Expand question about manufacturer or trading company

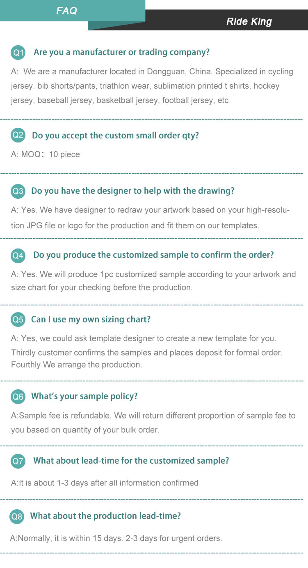121,52
